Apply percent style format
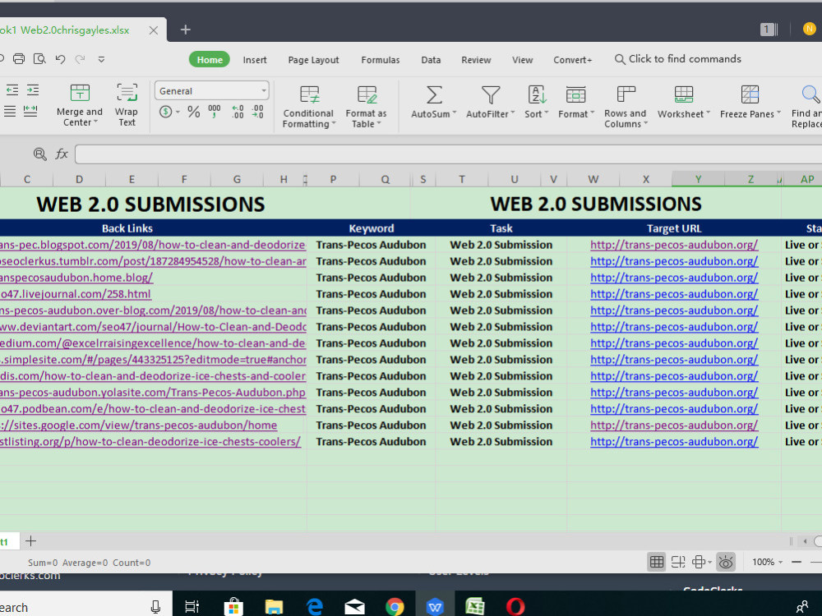Screen dimensions: 822x616 pyautogui.click(x=193, y=112)
